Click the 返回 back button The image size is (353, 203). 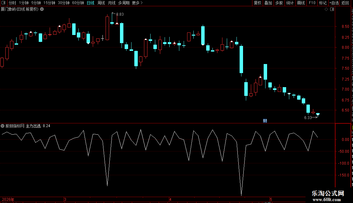point(345,3)
